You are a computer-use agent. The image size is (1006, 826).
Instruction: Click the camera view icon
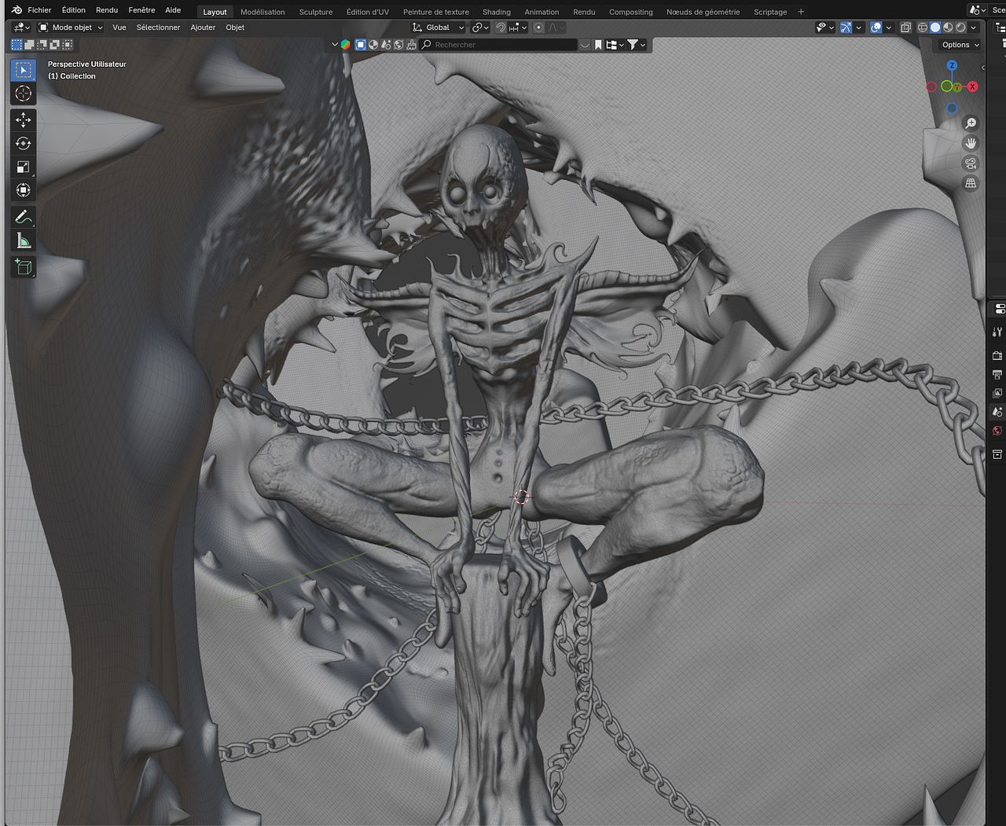[x=971, y=163]
